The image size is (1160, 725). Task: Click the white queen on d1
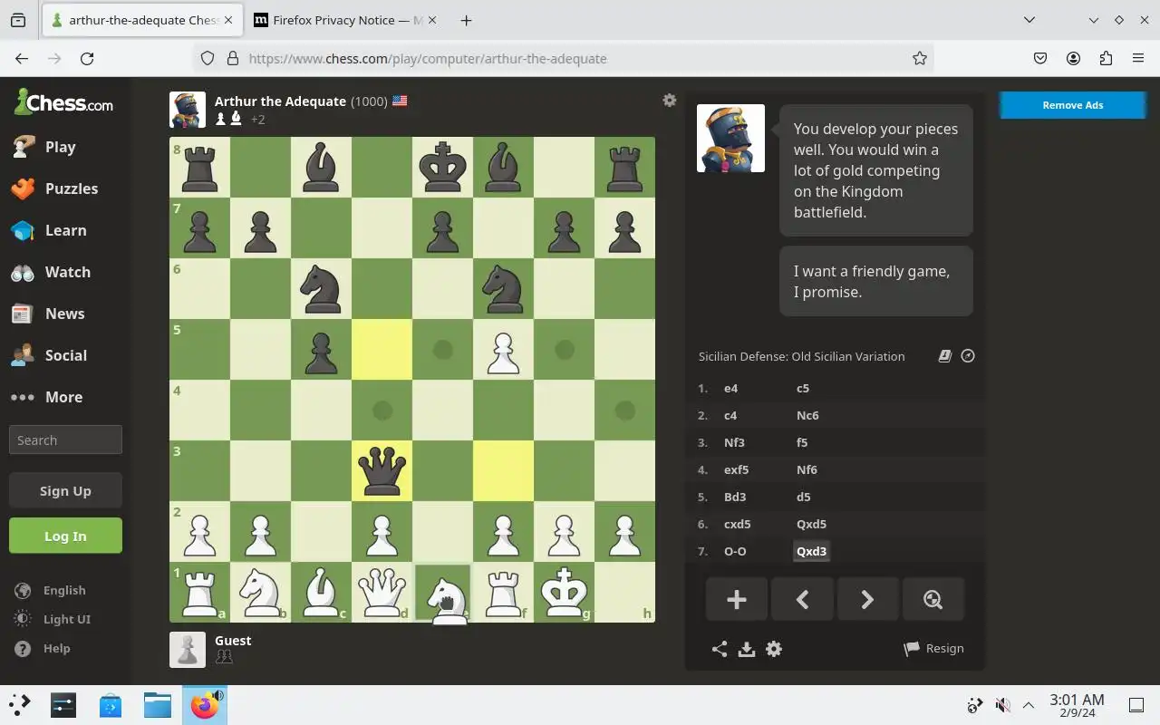click(x=382, y=592)
